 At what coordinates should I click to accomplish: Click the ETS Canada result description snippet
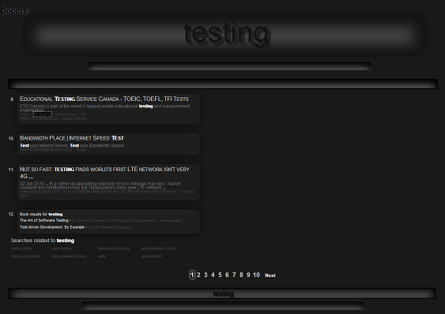coord(105,108)
